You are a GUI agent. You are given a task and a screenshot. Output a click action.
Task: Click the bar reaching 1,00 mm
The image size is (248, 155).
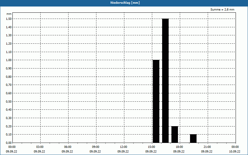156,101
